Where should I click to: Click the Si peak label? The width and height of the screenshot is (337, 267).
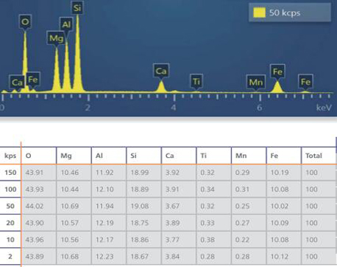[x=77, y=8]
